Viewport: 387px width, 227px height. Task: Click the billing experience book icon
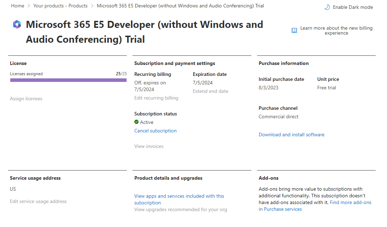click(294, 30)
